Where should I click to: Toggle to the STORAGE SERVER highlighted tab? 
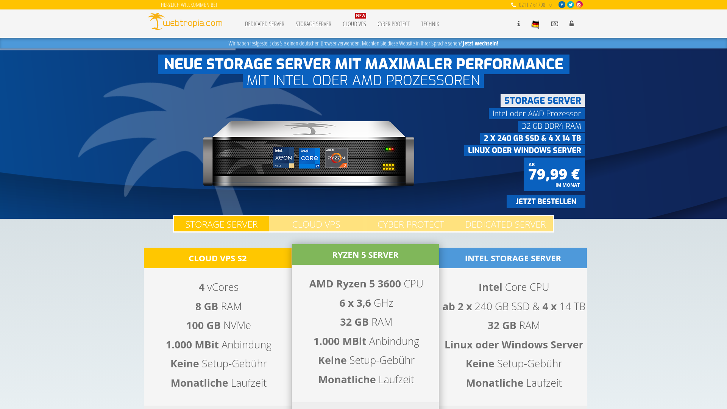[221, 224]
